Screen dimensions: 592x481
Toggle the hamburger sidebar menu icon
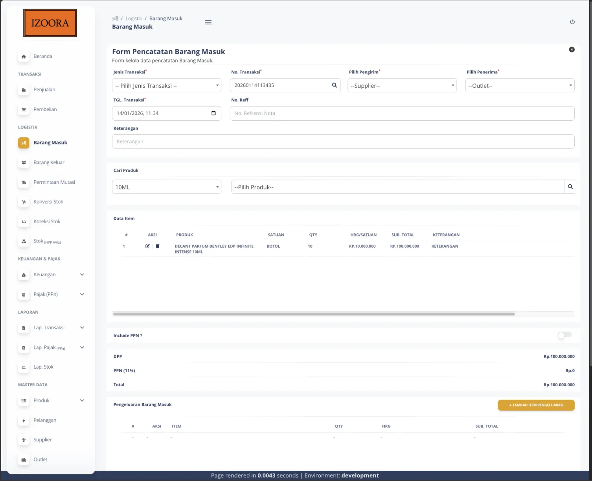click(x=208, y=22)
